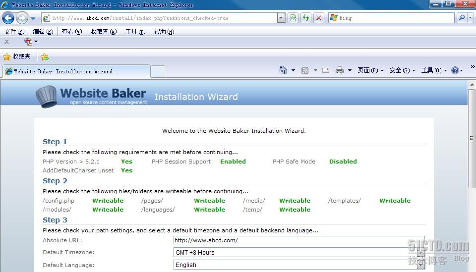The image size is (476, 272).
Task: Expand the Home button dropdown arrow
Action: tap(293, 70)
